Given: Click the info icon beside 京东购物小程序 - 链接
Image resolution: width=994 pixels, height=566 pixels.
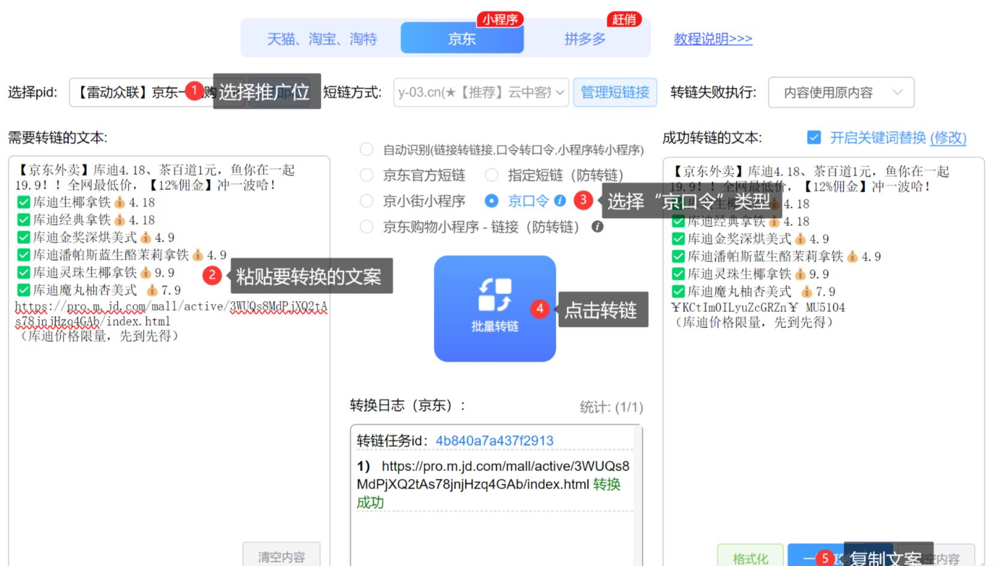Looking at the screenshot, I should (x=597, y=227).
